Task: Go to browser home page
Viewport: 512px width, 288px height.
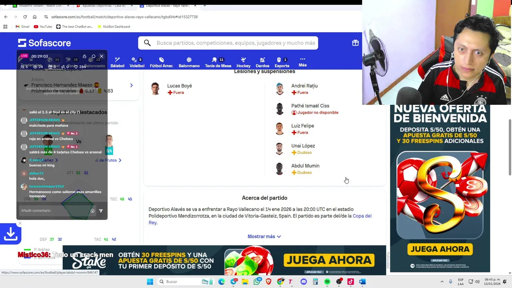Action: [34, 17]
